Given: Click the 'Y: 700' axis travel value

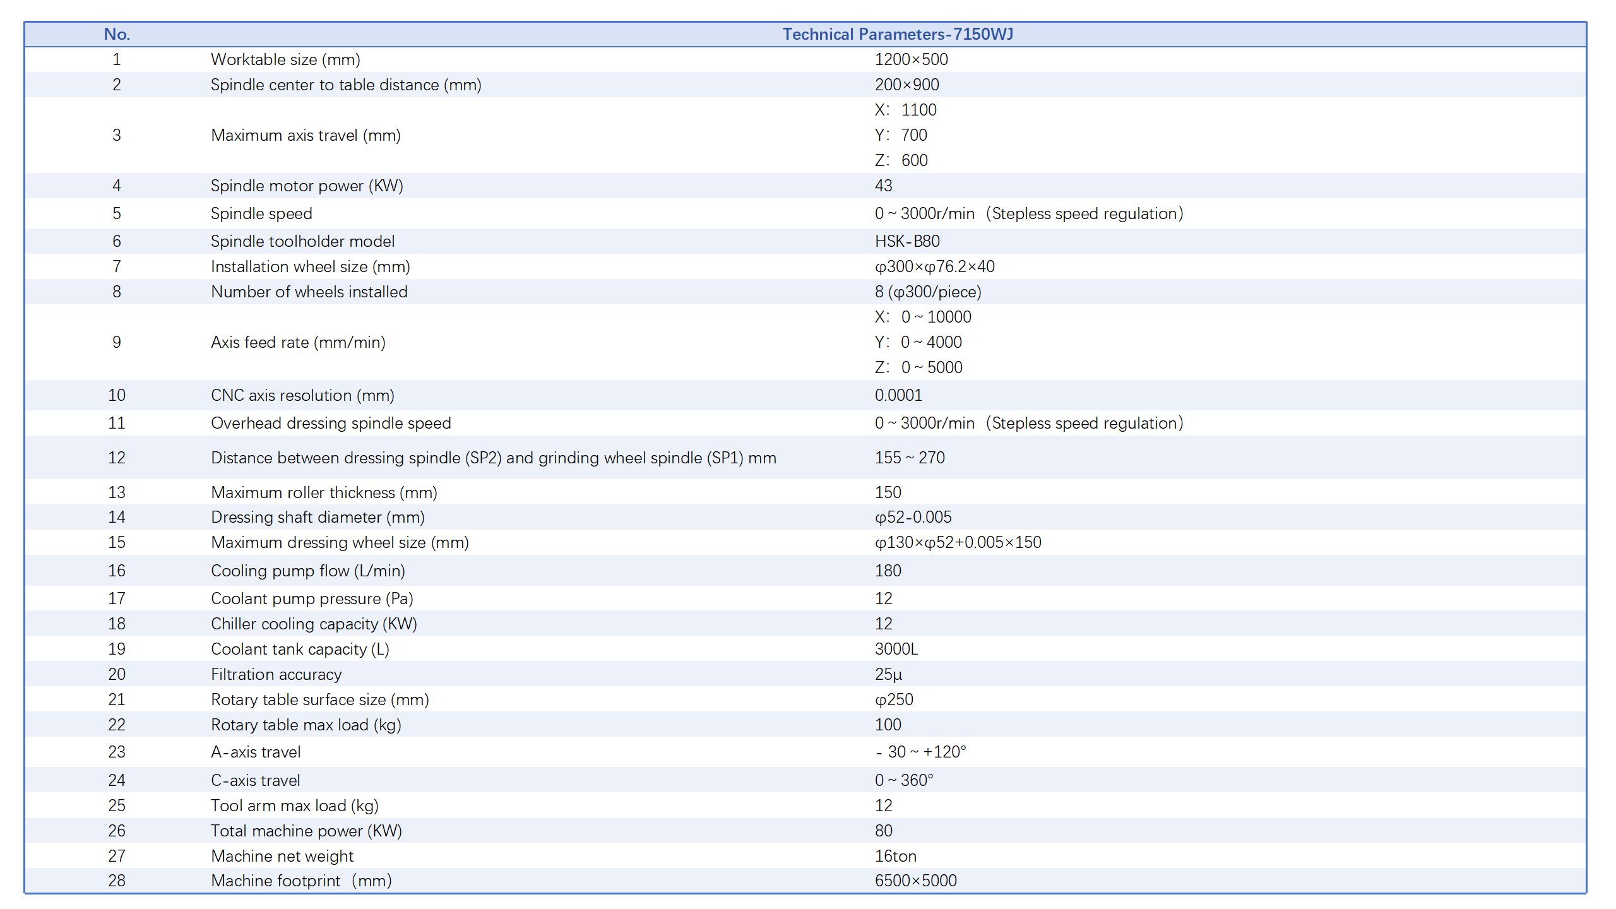Looking at the screenshot, I should click(x=901, y=135).
